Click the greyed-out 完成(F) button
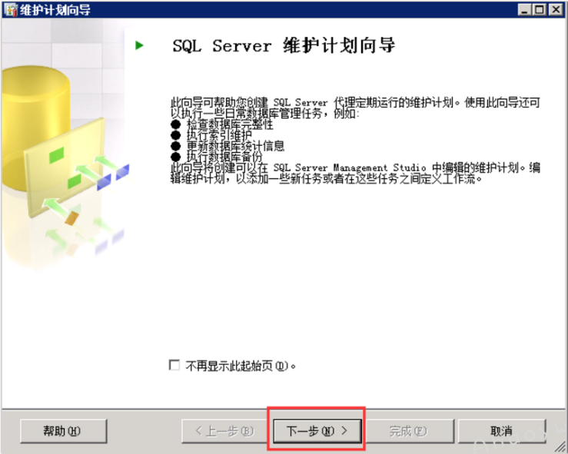The image size is (568, 454). [x=408, y=431]
